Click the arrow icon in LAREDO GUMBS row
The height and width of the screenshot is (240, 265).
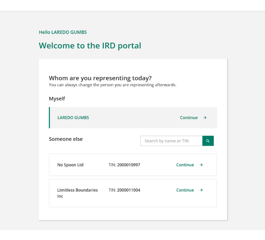tap(205, 118)
